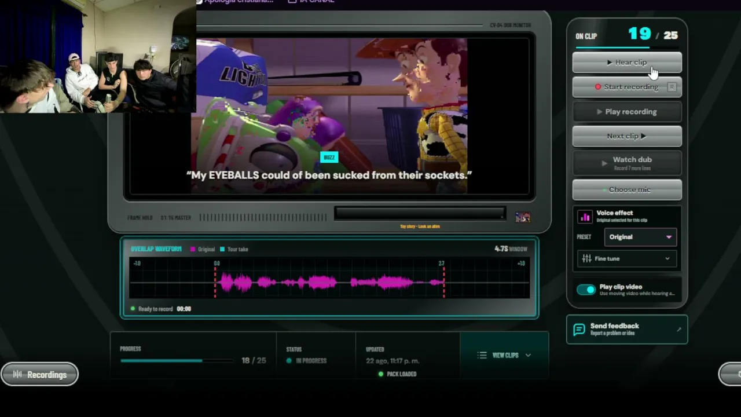Click the cyan Your take legend swatch

[x=222, y=250]
